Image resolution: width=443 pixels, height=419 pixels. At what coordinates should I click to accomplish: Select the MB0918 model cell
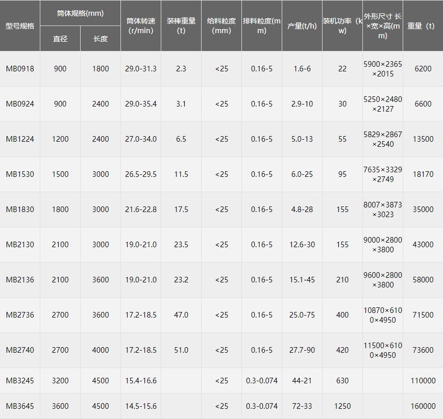point(20,69)
